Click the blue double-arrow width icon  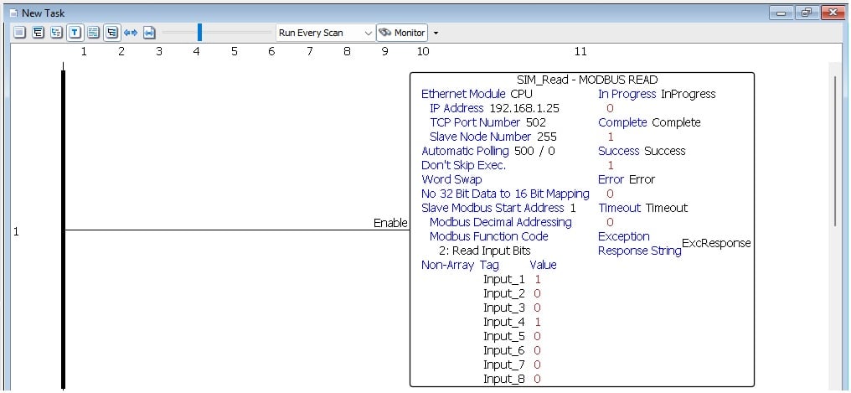(x=131, y=33)
